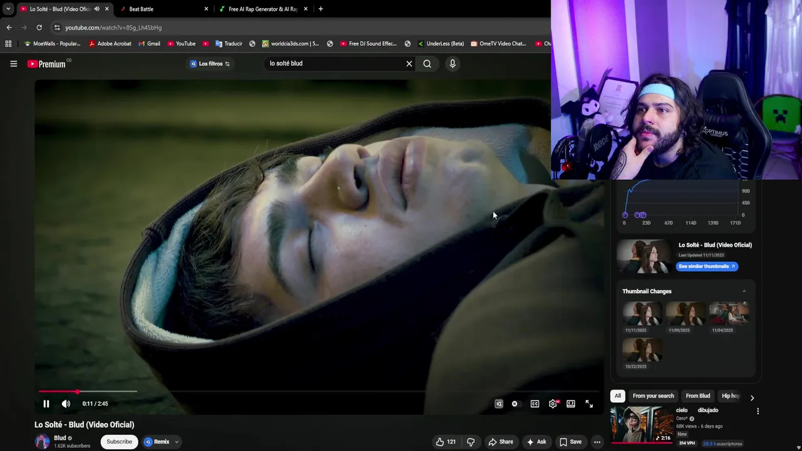The image size is (802, 451).
Task: Expand Remix dropdown arrow
Action: 177,442
